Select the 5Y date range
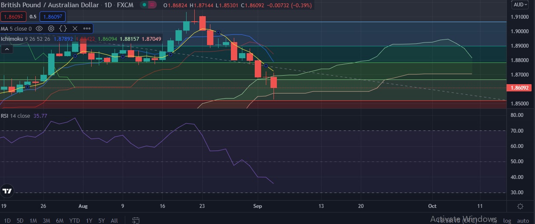This screenshot has width=535, height=224. click(x=101, y=221)
